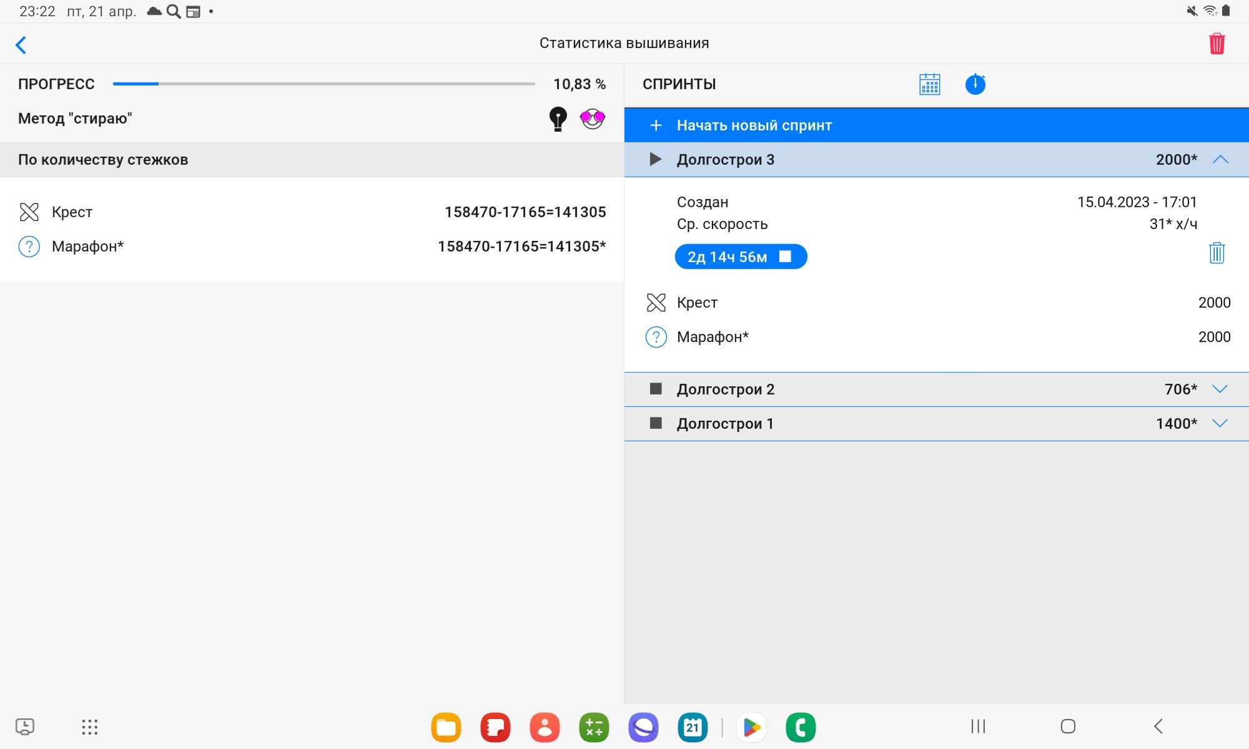Tap the blue stopwatch icon
Image resolution: width=1249 pixels, height=749 pixels.
(x=975, y=84)
